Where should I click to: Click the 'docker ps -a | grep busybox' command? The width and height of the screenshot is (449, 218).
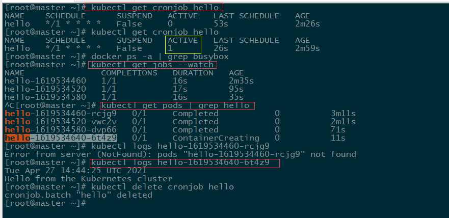(x=160, y=57)
